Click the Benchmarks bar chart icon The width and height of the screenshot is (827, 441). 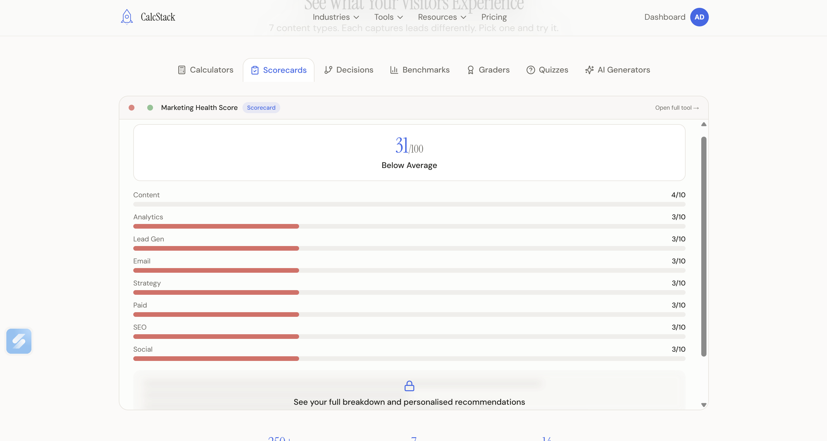tap(394, 70)
